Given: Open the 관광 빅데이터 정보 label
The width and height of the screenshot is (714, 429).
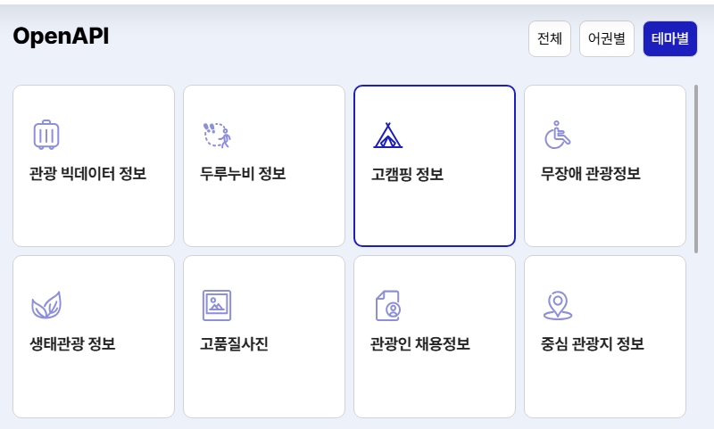Looking at the screenshot, I should click(87, 173).
